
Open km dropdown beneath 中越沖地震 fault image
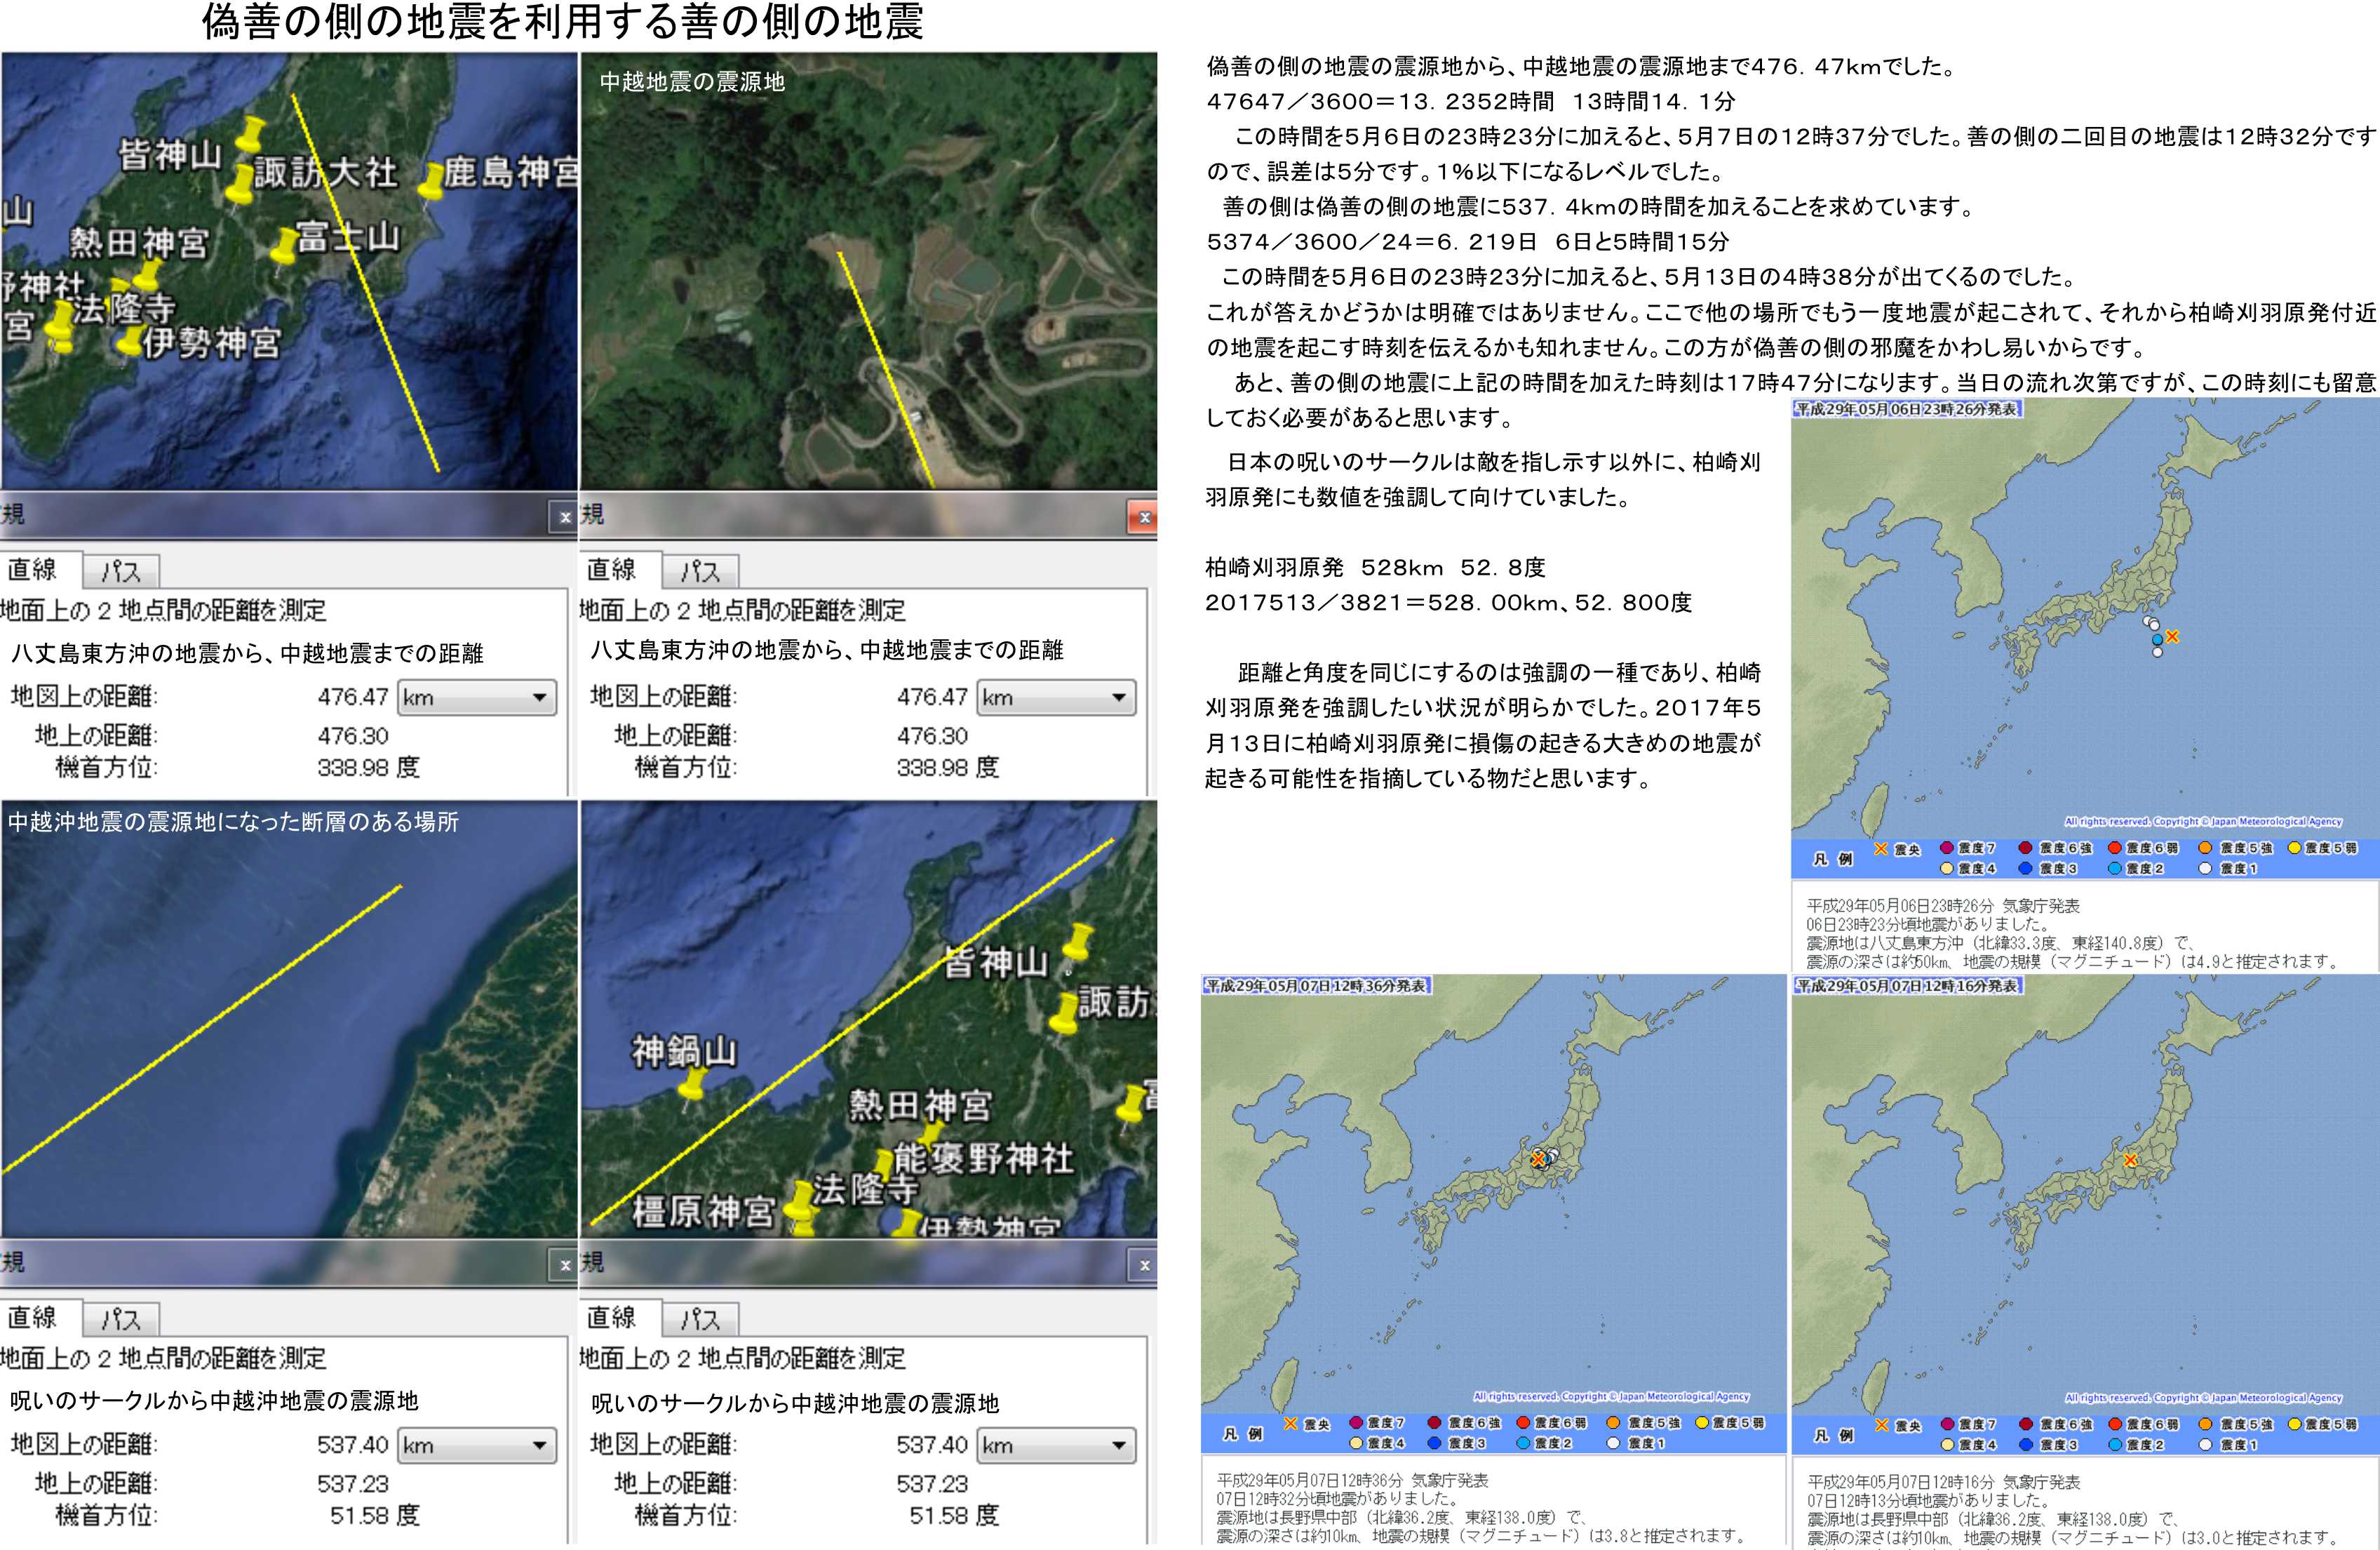[x=477, y=1445]
